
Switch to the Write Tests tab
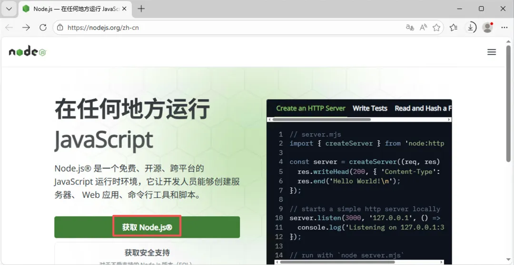click(x=370, y=108)
